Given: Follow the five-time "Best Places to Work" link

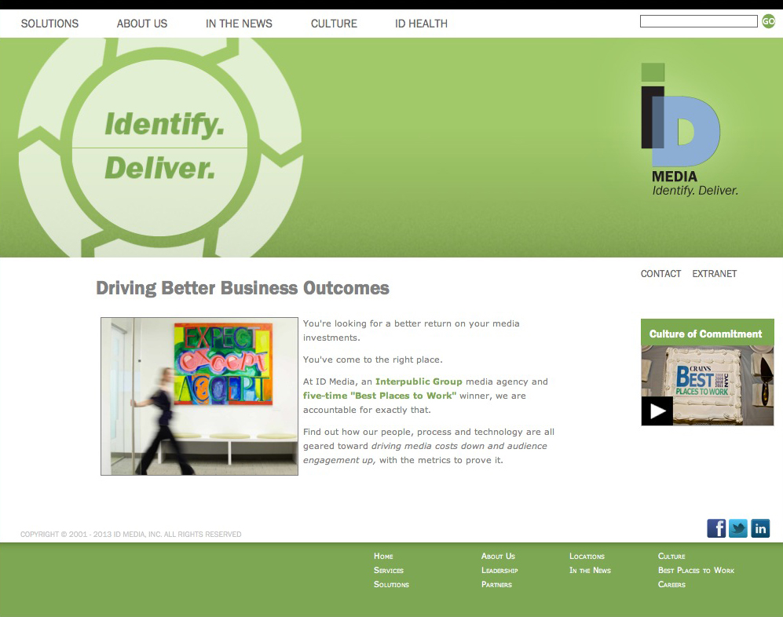Looking at the screenshot, I should (379, 396).
